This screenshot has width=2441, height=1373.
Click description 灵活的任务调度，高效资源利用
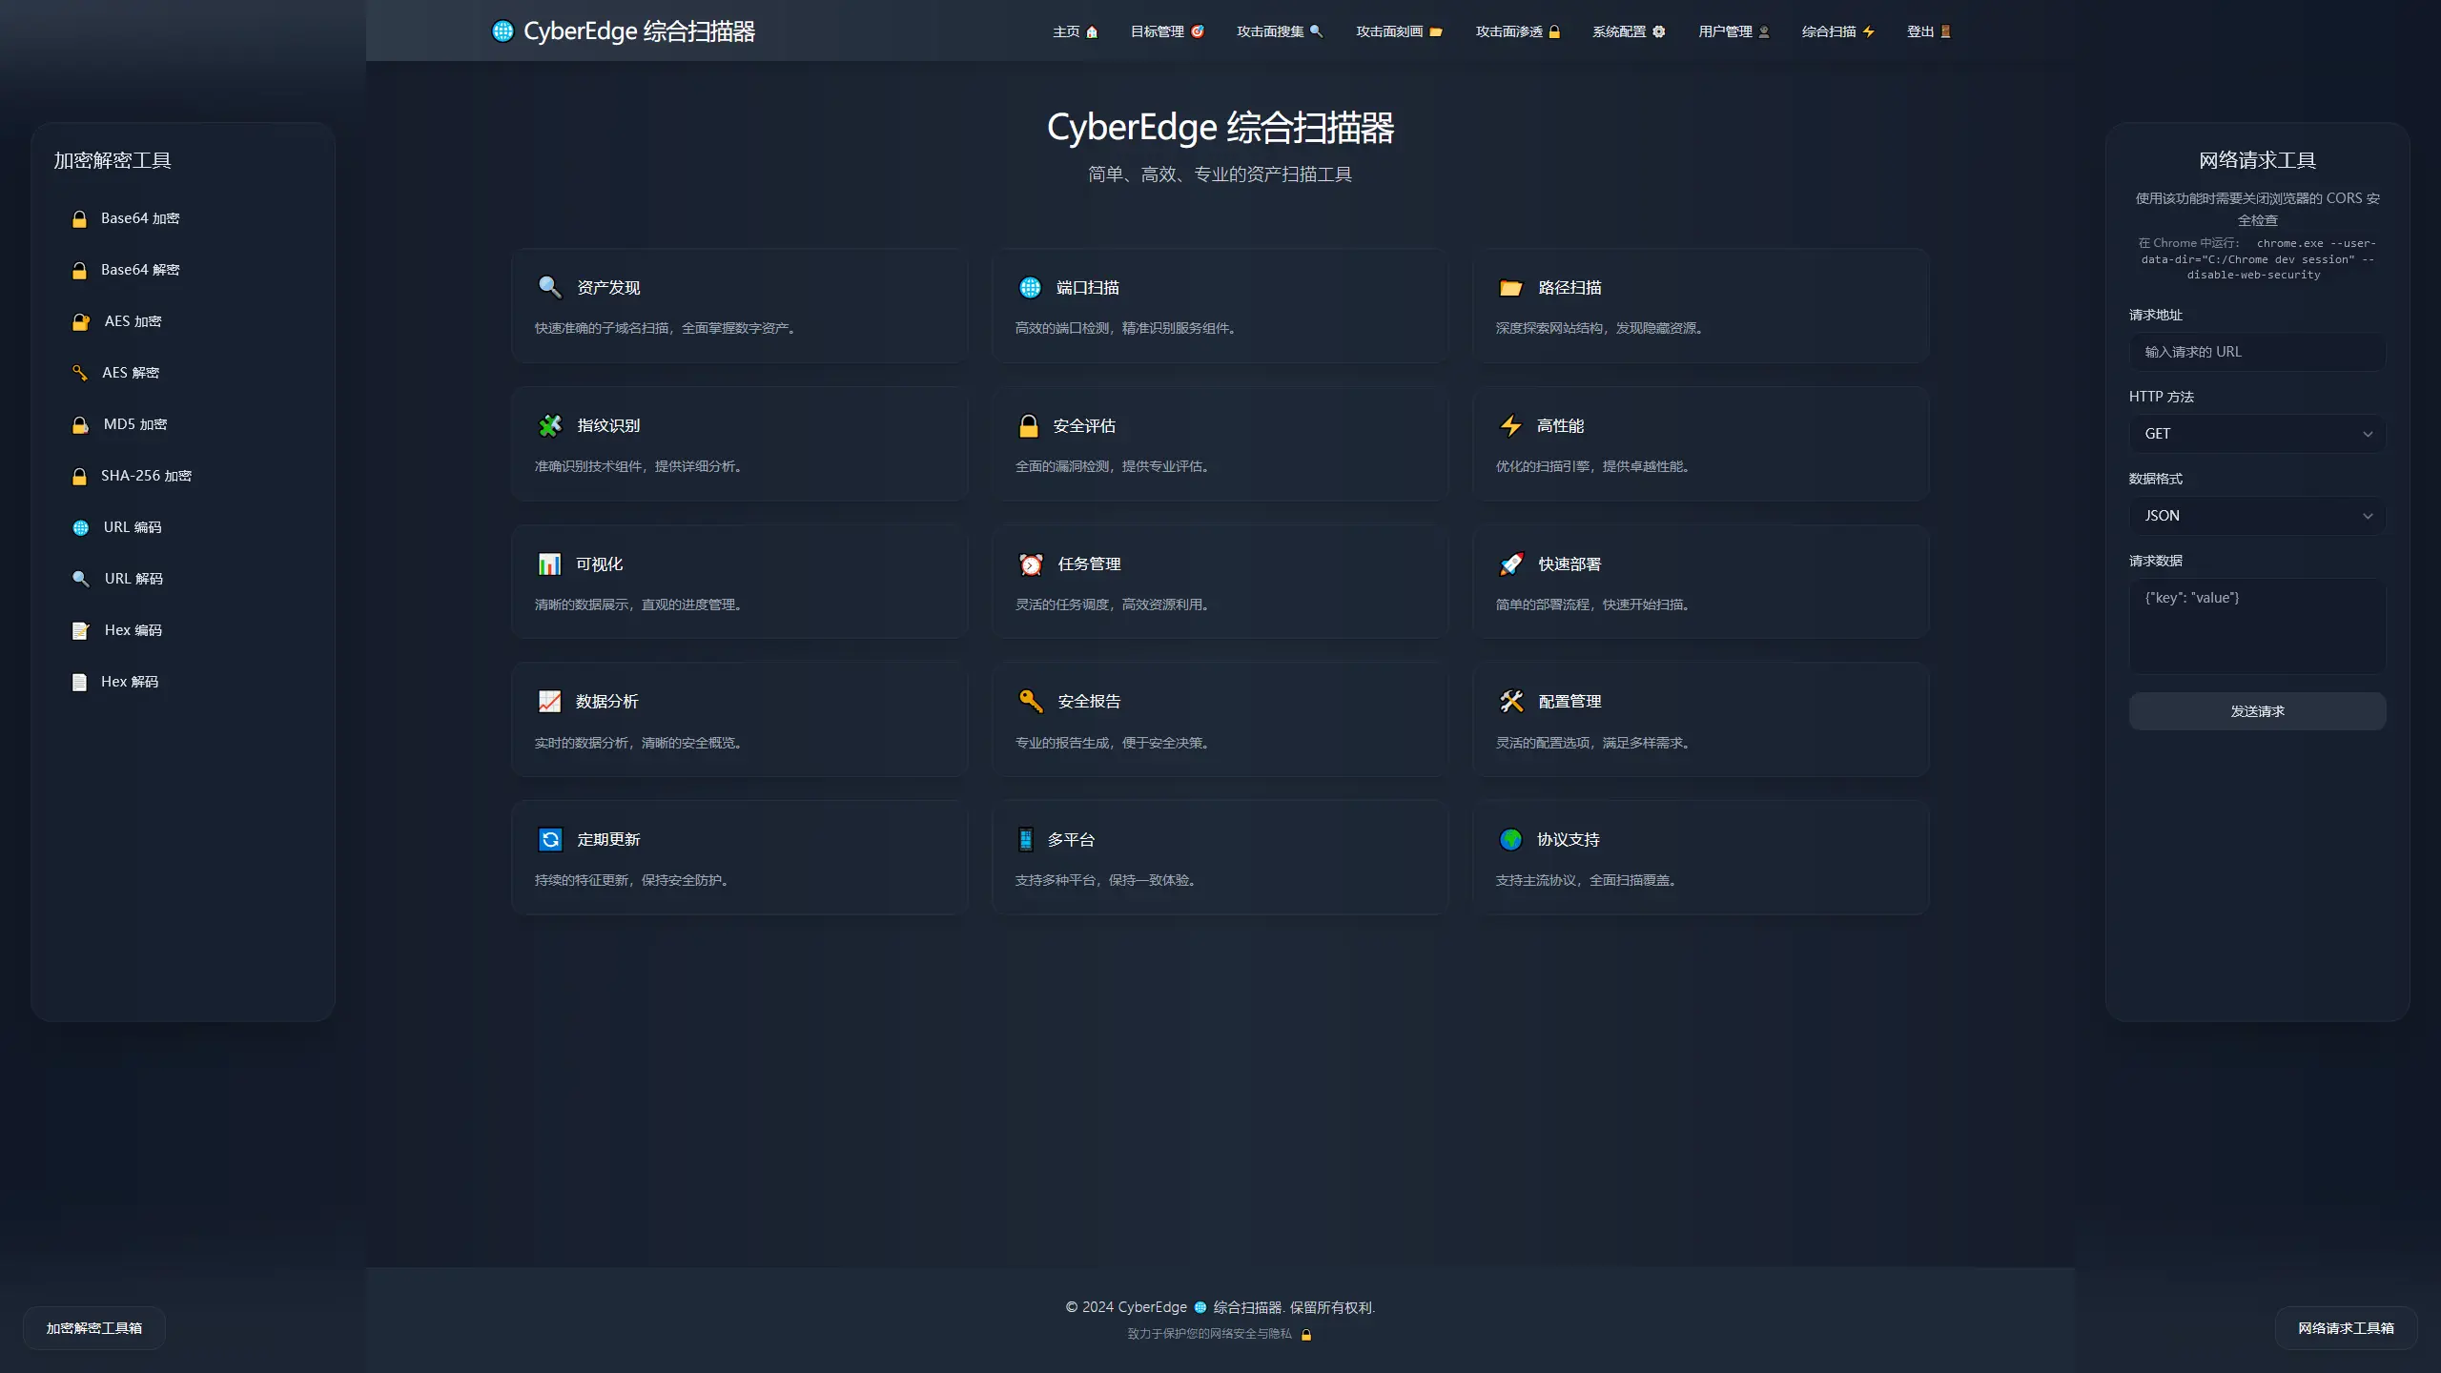[1115, 605]
